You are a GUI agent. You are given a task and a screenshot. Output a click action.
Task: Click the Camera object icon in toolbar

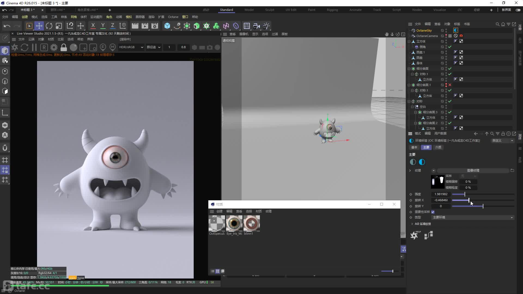tap(257, 26)
